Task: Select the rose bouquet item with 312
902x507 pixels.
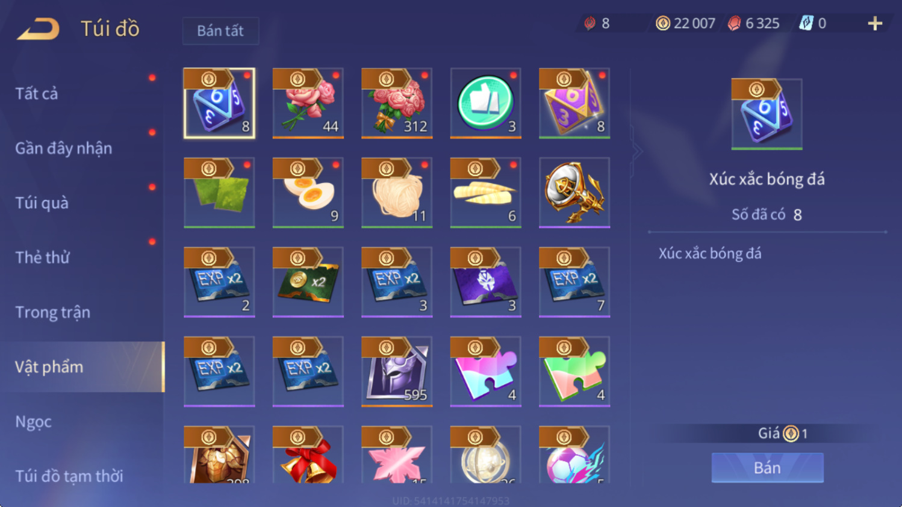Action: click(397, 103)
